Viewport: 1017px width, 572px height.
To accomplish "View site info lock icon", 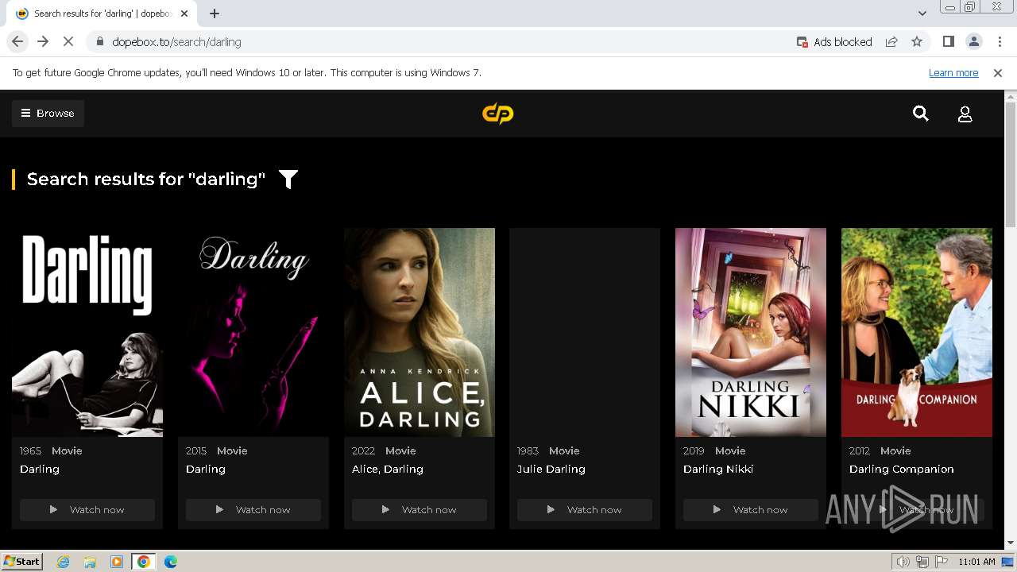I will click(x=99, y=41).
